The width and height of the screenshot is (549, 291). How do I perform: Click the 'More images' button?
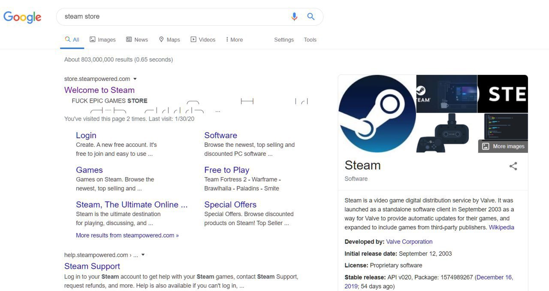(503, 146)
